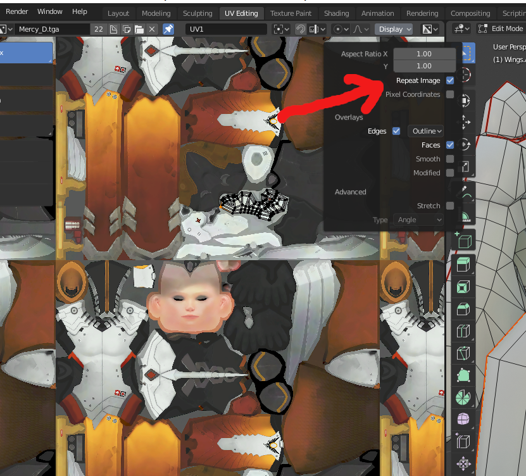Select the Loop Cut tool

point(463,331)
